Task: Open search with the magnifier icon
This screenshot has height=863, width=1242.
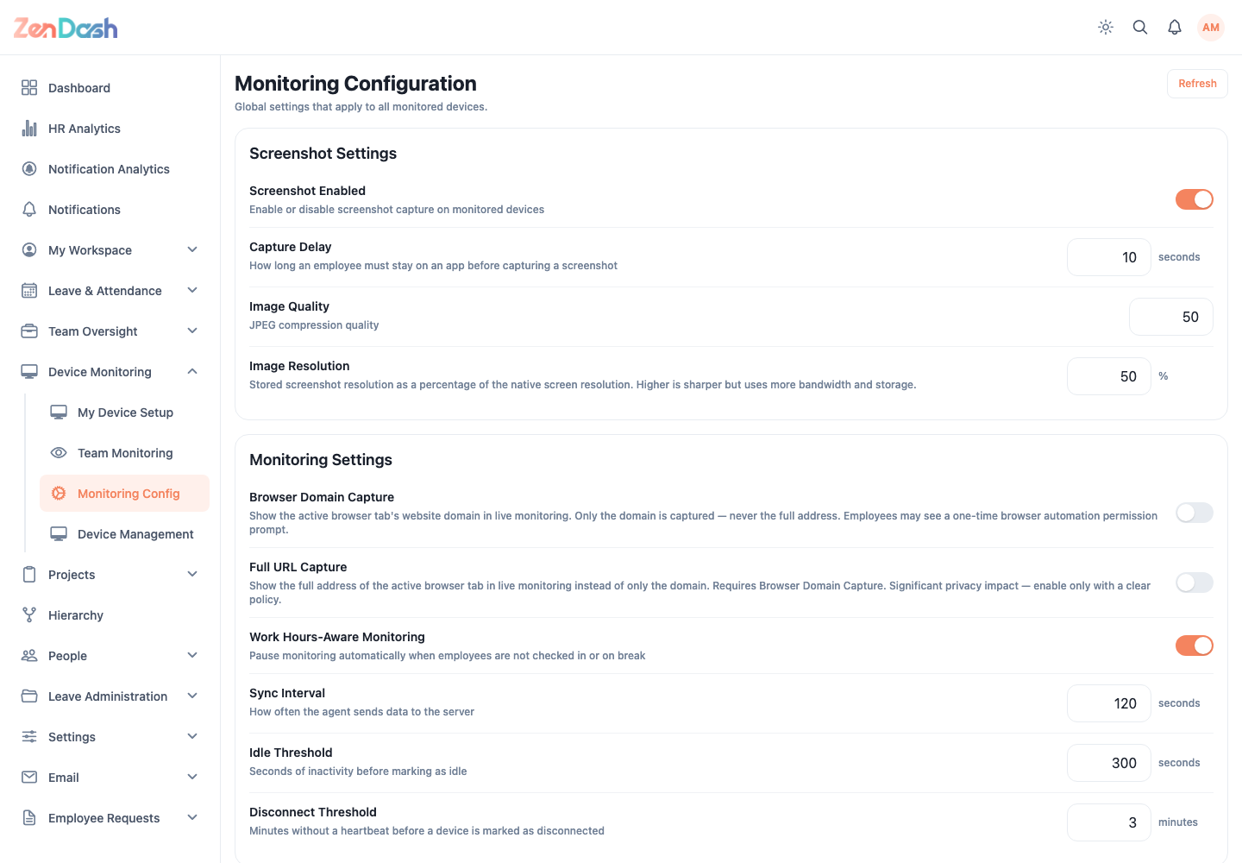Action: (1140, 28)
